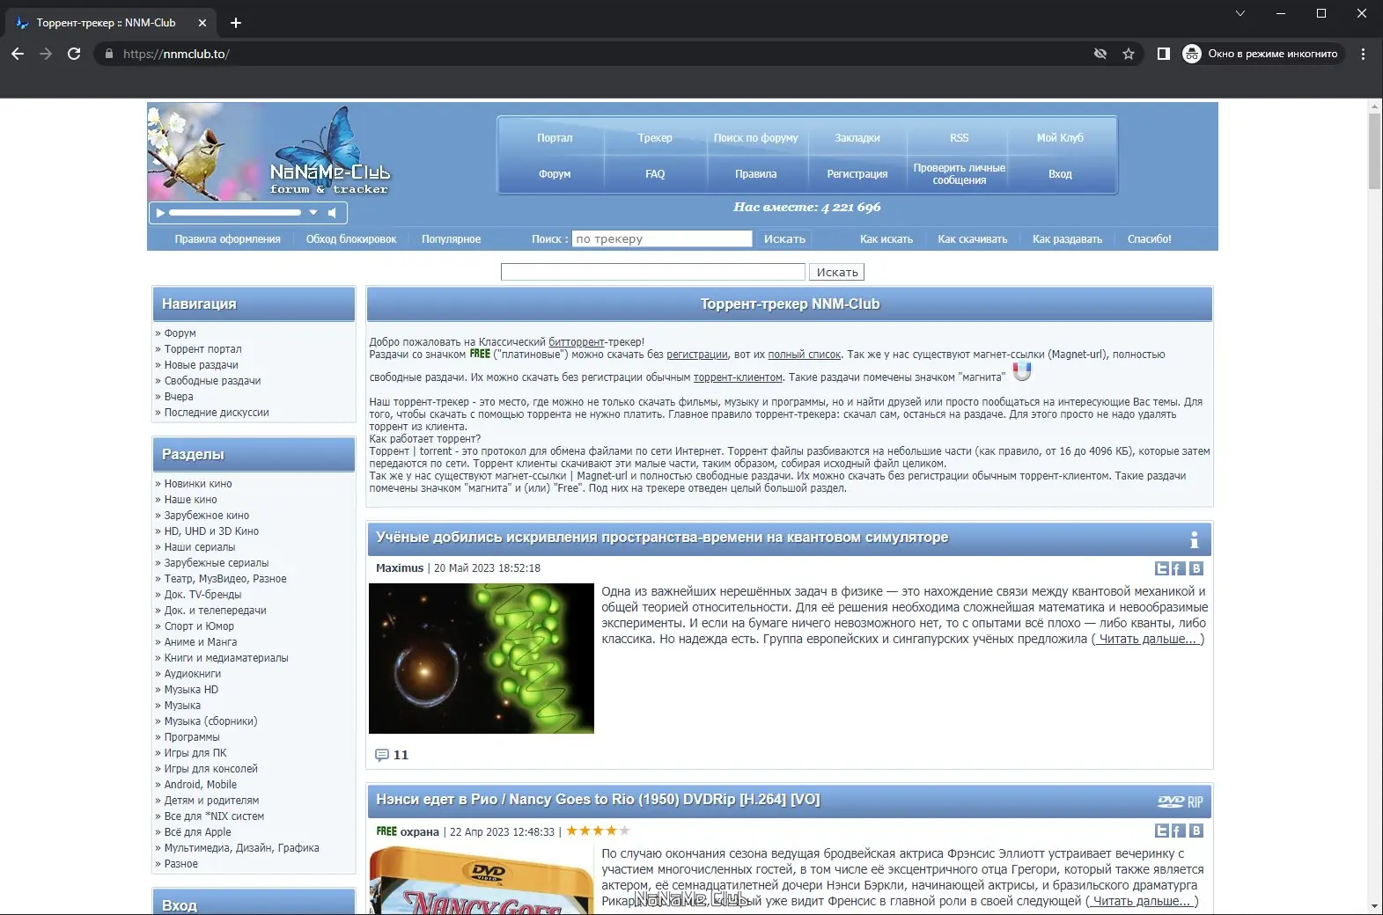Click the site security lock icon
The height and width of the screenshot is (915, 1383).
(109, 54)
